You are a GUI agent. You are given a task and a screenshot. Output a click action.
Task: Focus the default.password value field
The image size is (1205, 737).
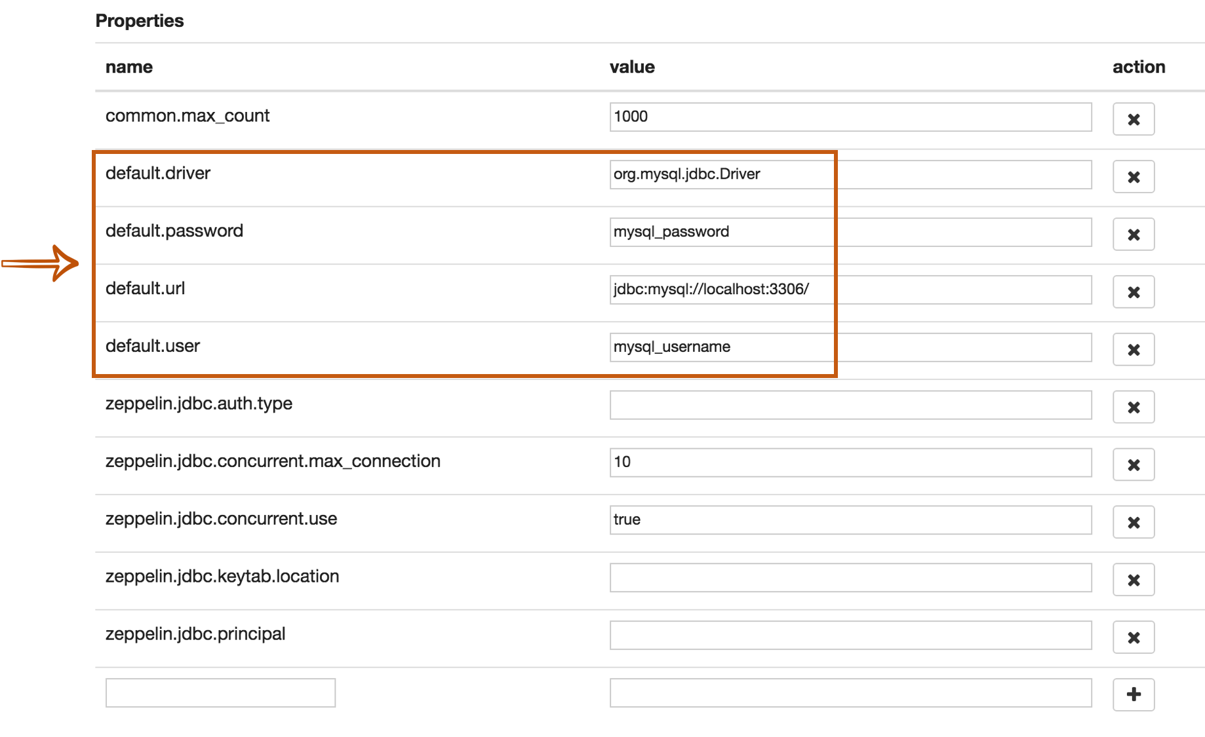tap(850, 233)
